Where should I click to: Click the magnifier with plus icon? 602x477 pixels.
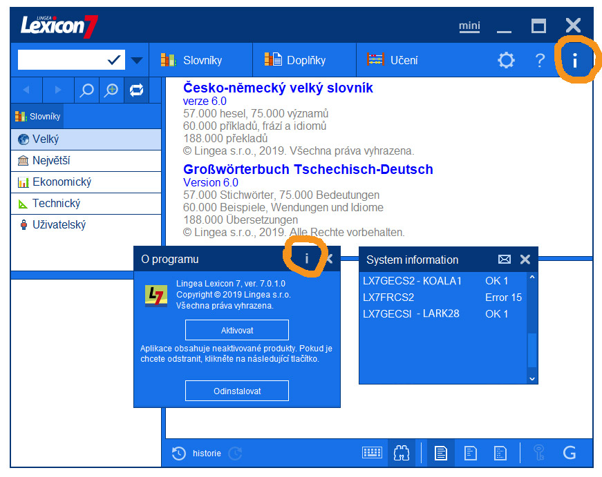111,90
